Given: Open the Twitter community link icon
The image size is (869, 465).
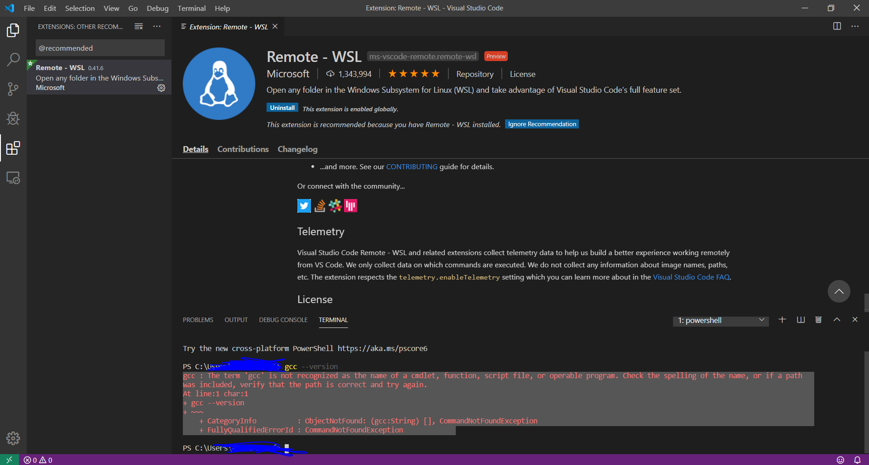Looking at the screenshot, I should tap(304, 206).
